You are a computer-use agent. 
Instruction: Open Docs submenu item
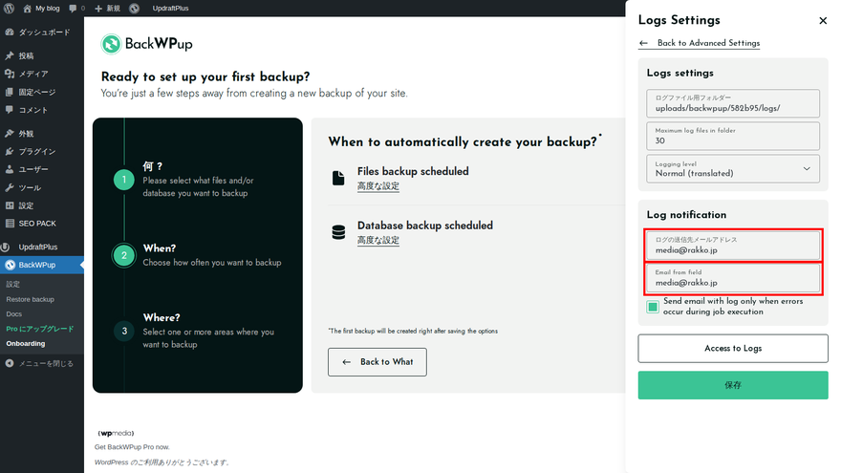14,314
